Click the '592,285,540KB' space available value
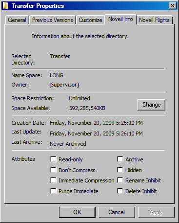This screenshot has height=223, width=179. (87, 108)
